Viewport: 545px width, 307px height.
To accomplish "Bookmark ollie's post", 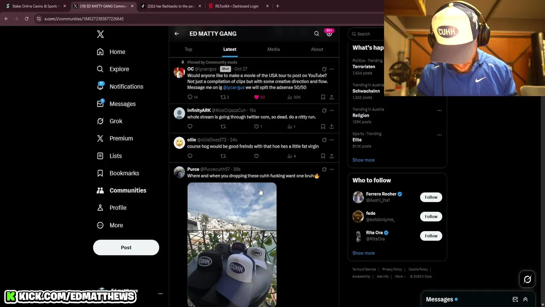I will tap(323, 156).
